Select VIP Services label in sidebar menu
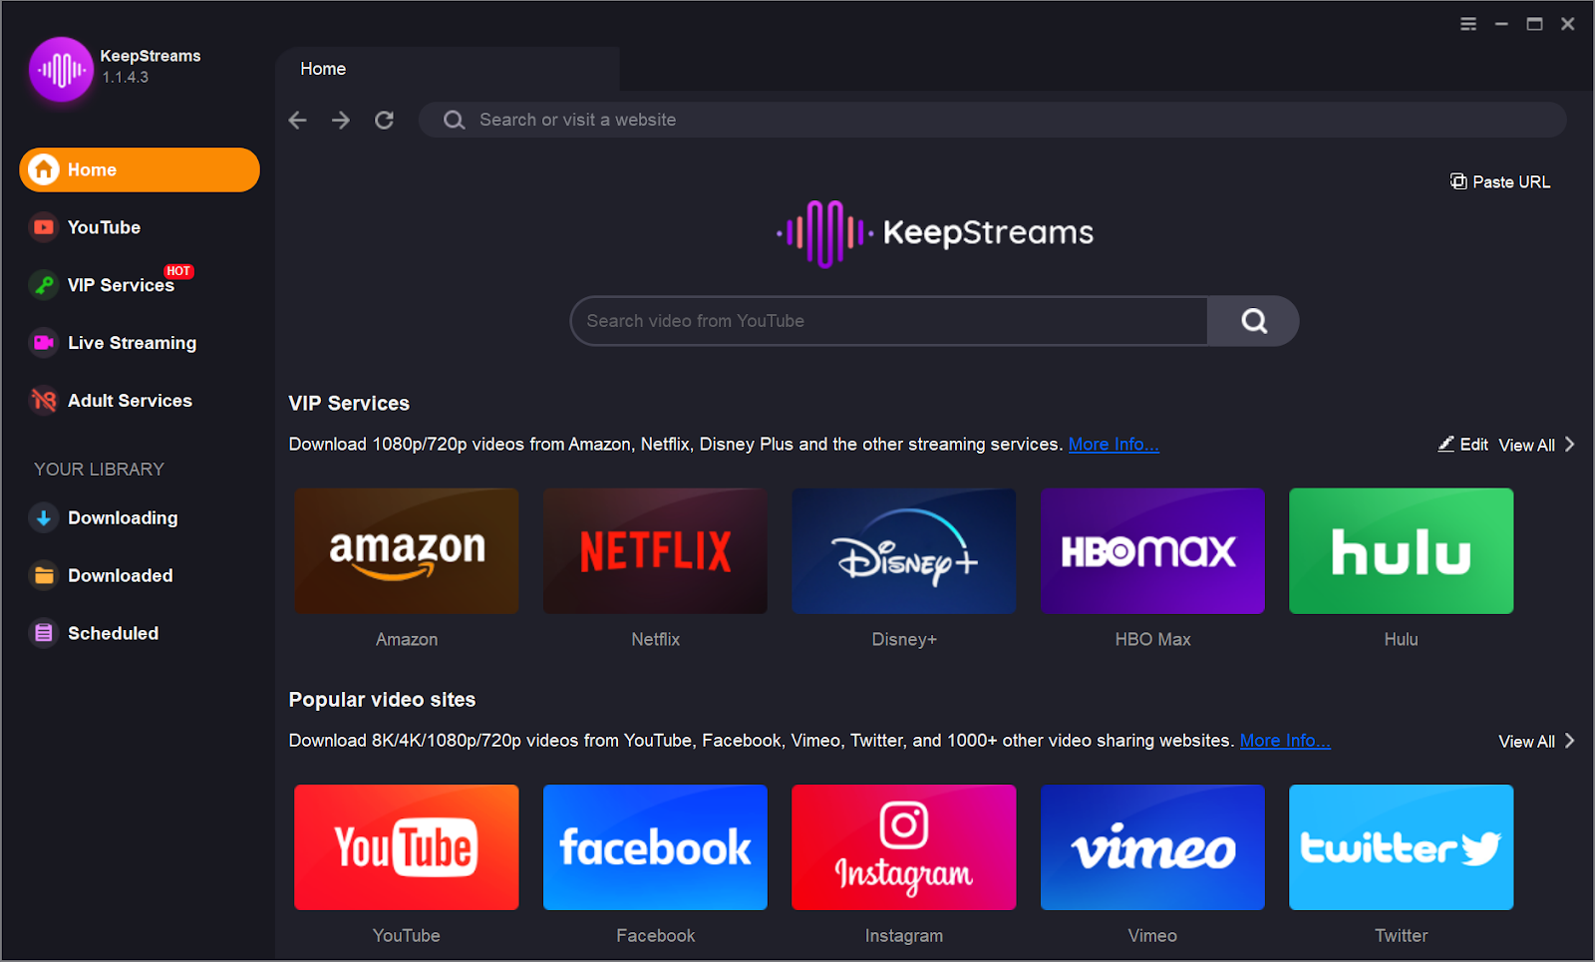 [x=121, y=285]
